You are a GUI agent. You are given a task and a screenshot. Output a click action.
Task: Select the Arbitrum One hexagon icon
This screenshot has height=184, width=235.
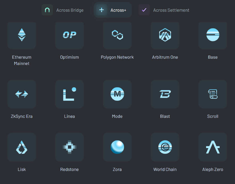[x=165, y=35]
